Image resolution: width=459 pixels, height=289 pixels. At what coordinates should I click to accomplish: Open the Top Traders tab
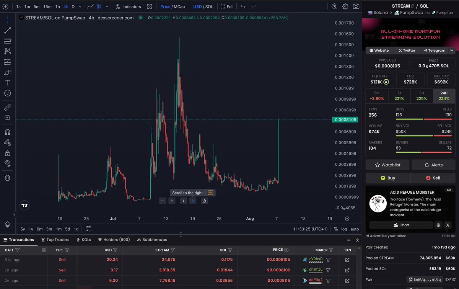pos(55,240)
